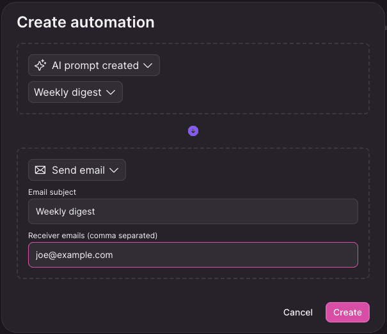Viewport: 387px width, 334px height.
Task: Open the Send email action label
Action: (78, 170)
